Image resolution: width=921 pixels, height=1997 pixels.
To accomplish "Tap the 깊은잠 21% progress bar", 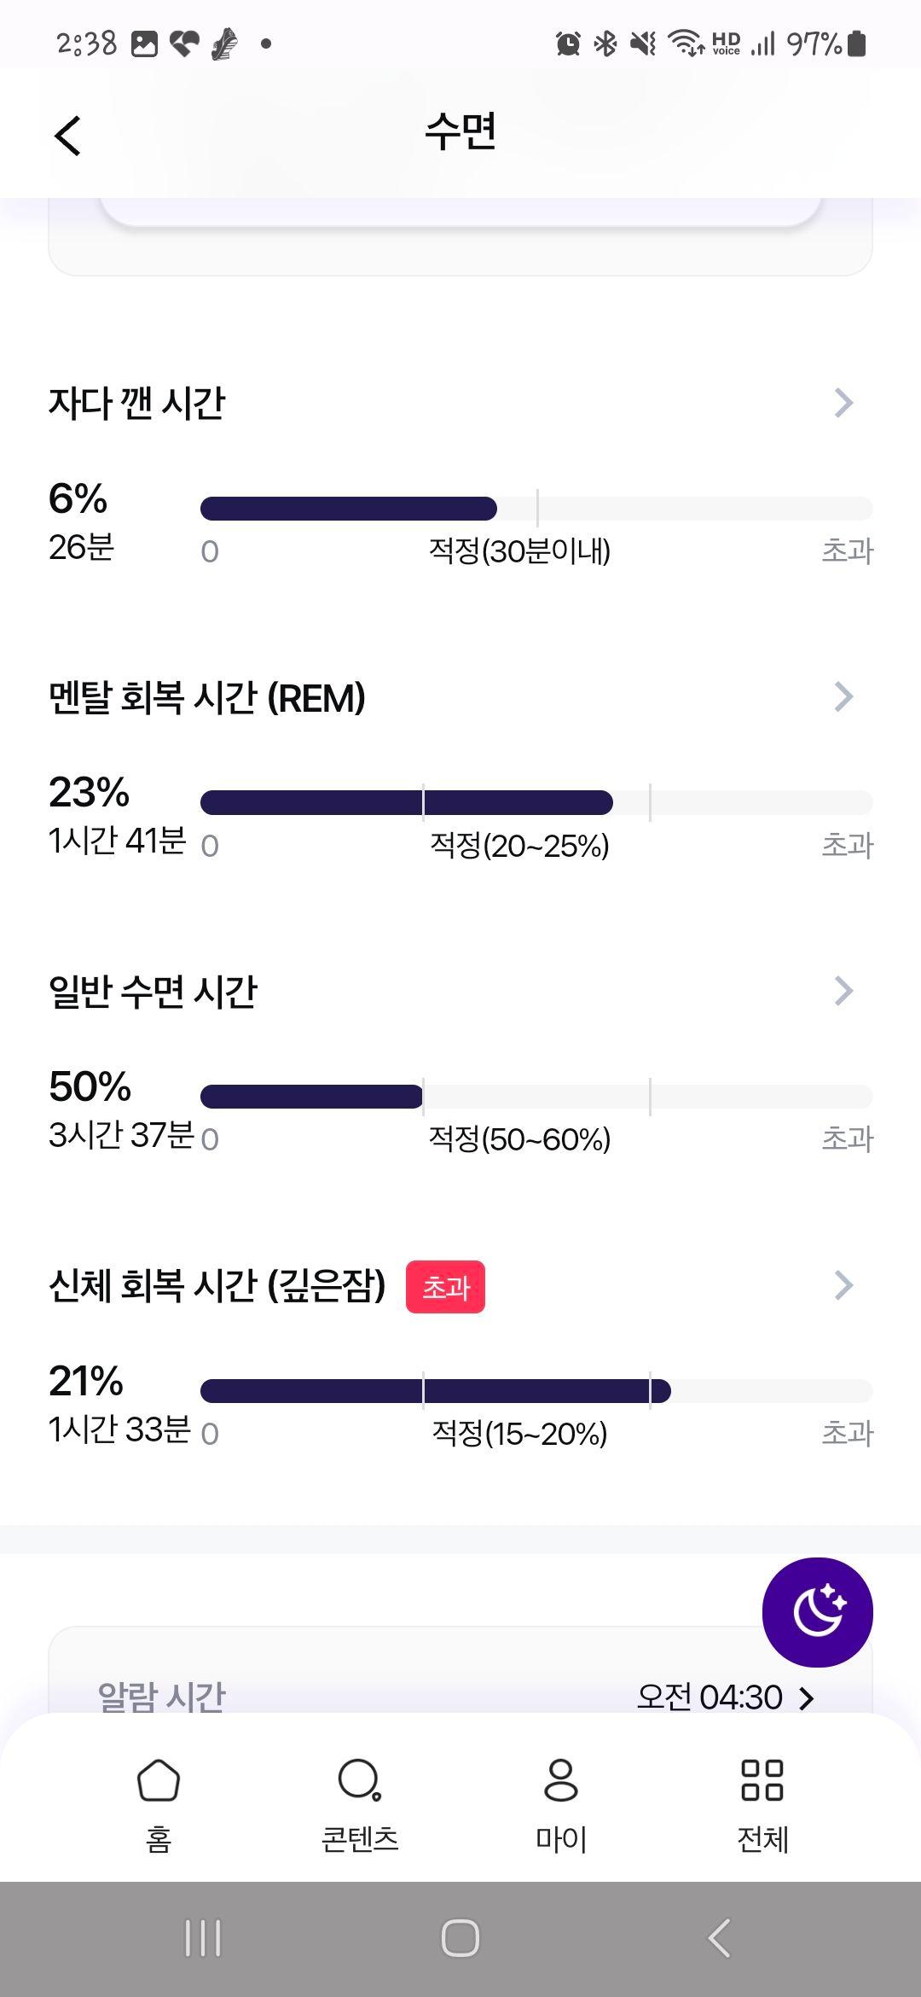I will (536, 1391).
